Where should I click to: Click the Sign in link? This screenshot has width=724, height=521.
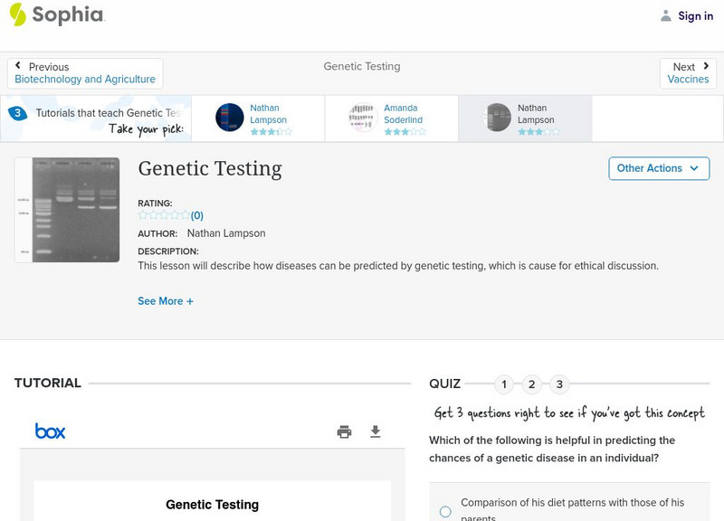pos(695,15)
